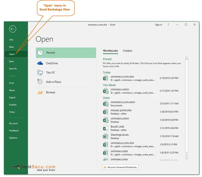Click the Book1.xlsb file icon
202x177 pixels.
(106, 128)
